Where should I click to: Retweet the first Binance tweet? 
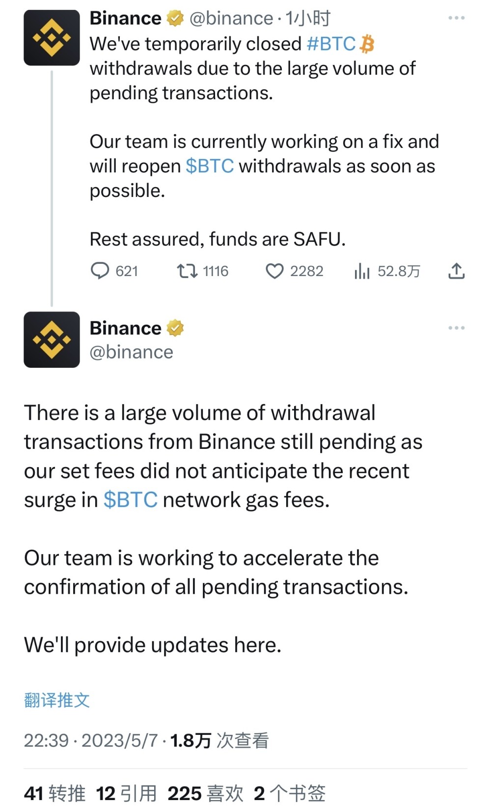(x=187, y=271)
